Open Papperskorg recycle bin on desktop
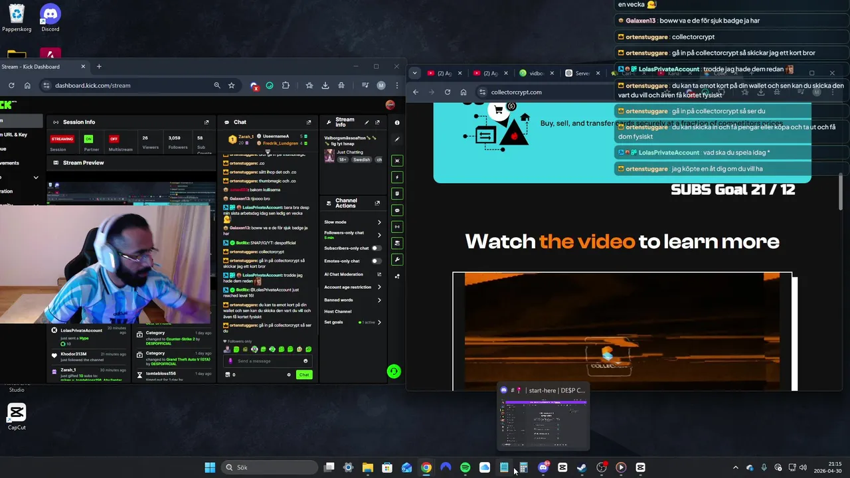Screen dimensions: 850x478 (17, 18)
